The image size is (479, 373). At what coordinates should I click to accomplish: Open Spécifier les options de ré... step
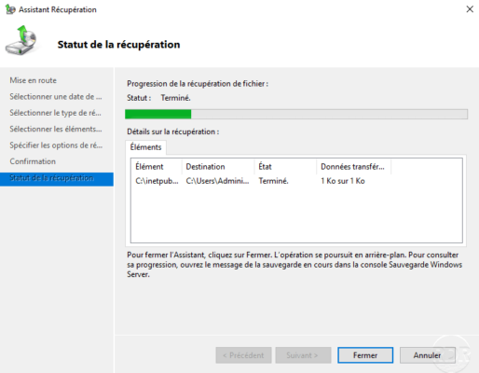[x=56, y=145]
